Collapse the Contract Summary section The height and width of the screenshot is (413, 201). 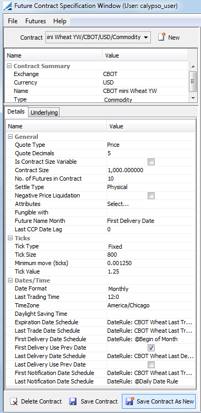[x=9, y=66]
